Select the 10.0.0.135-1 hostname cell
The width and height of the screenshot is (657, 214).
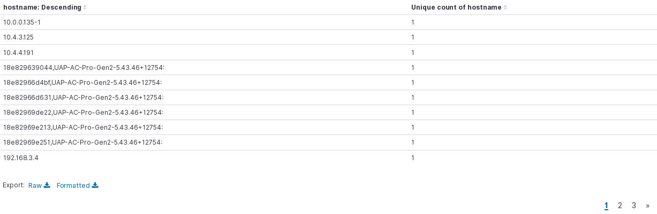[22, 22]
